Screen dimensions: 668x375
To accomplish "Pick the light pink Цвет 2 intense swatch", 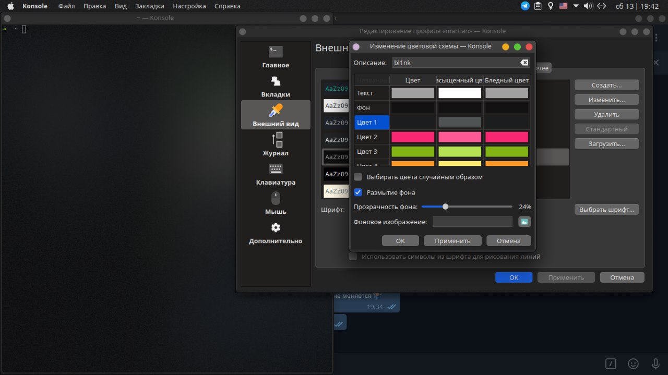I will [x=460, y=137].
